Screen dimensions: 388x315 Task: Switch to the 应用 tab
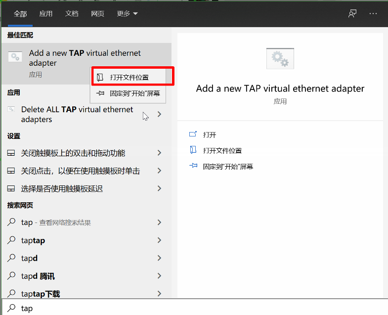pyautogui.click(x=46, y=14)
